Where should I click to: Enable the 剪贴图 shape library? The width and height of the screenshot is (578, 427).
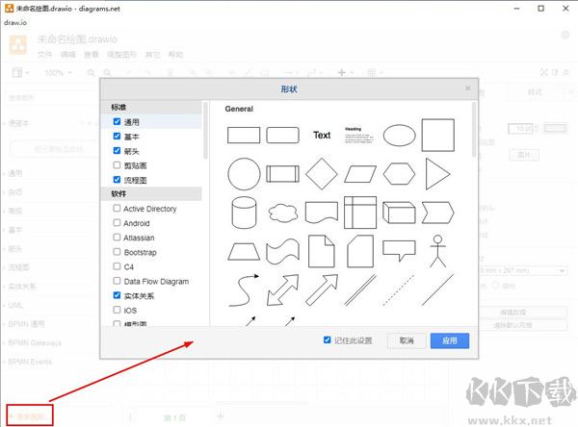[x=117, y=164]
